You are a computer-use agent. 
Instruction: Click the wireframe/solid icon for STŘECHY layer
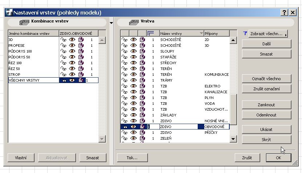pos(142,63)
